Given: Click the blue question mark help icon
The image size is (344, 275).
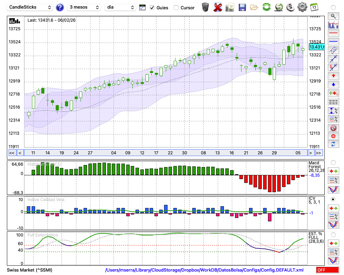Looking at the screenshot, I should (60, 7).
